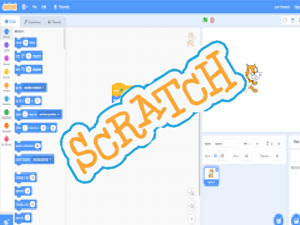The width and height of the screenshot is (300, 225).
Task: Click steps value field in move block
Action: coord(26,42)
